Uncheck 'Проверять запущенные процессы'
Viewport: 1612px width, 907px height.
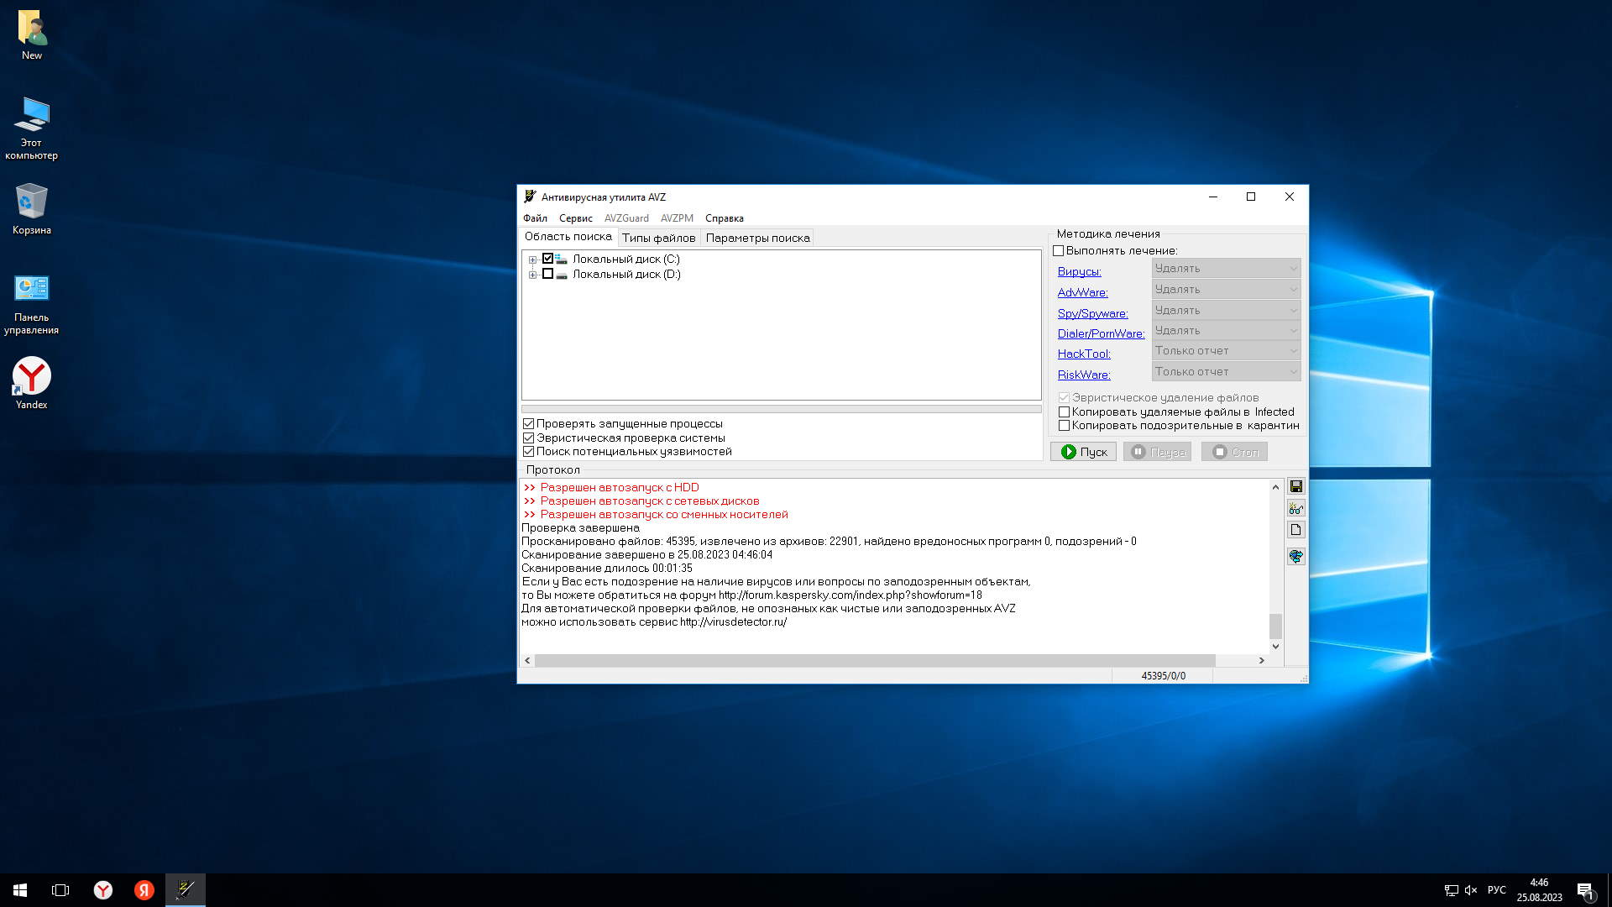[x=528, y=424]
